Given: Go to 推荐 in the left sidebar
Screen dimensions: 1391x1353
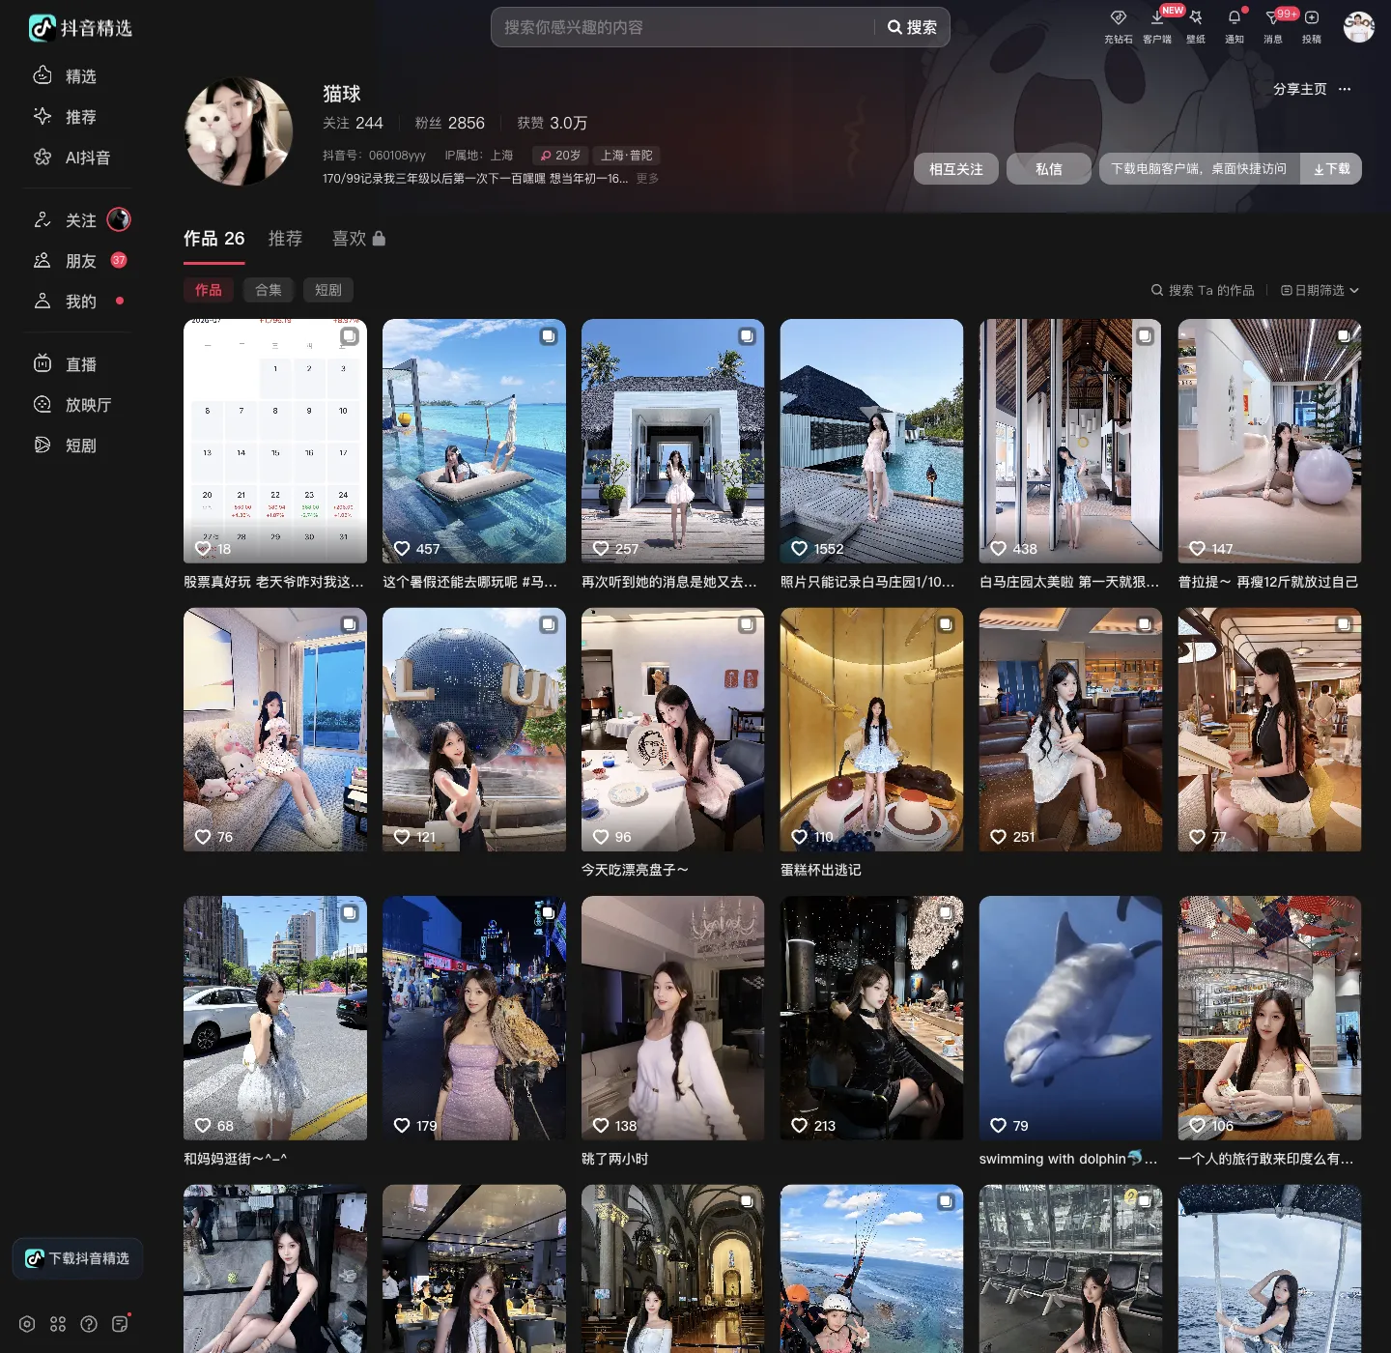Looking at the screenshot, I should 66,117.
